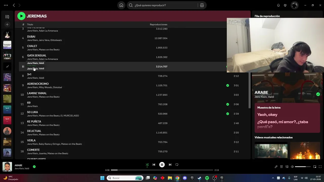Open artist EL MURCIELAGO link
This screenshot has width=324, height=182.
pyautogui.click(x=70, y=116)
